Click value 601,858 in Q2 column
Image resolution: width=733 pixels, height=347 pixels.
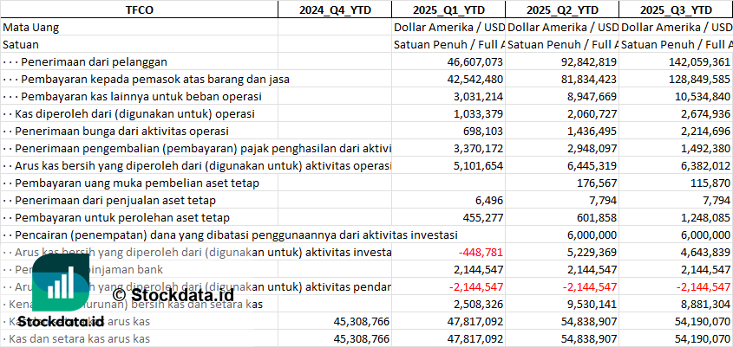coord(596,218)
